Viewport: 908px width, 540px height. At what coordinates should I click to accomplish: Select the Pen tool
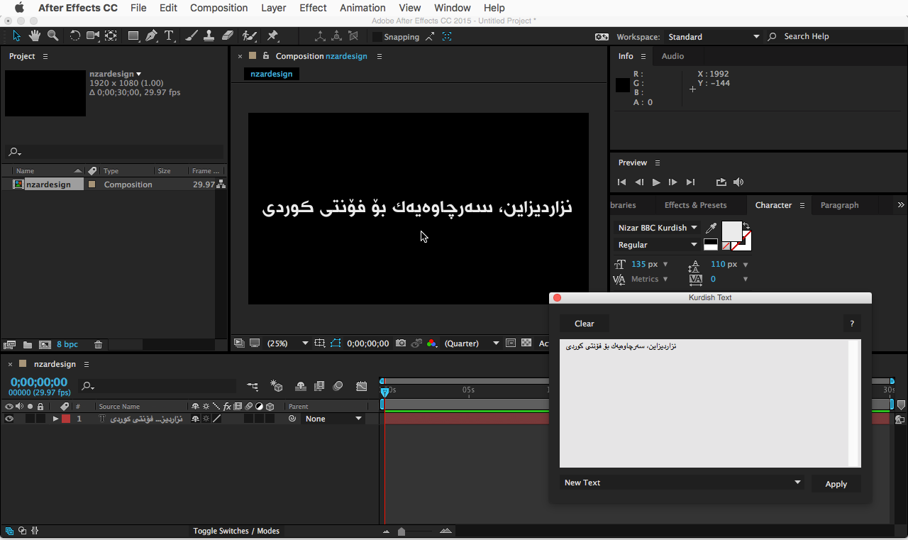pos(151,35)
